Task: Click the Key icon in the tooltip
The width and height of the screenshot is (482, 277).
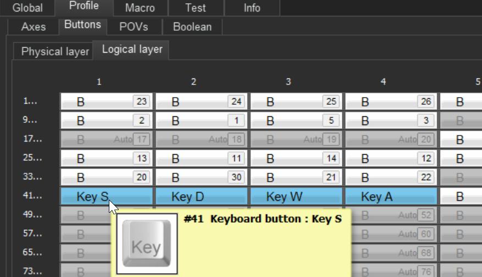Action: 146,244
